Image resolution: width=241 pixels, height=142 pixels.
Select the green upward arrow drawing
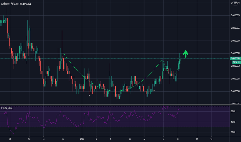click(x=186, y=54)
